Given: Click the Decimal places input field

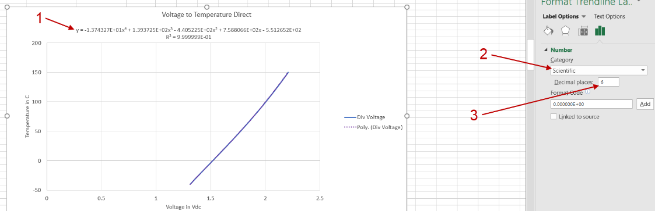Looking at the screenshot, I should point(609,82).
